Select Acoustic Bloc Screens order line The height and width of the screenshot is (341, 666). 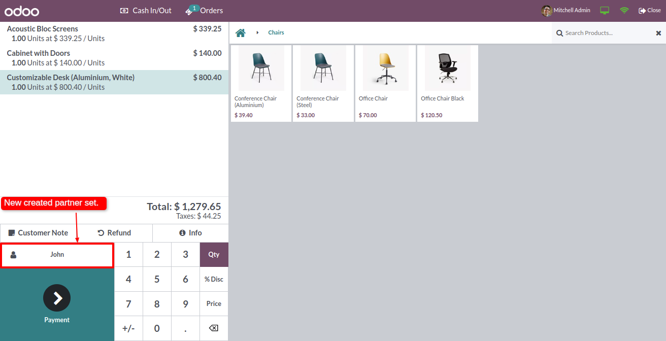[x=114, y=33]
